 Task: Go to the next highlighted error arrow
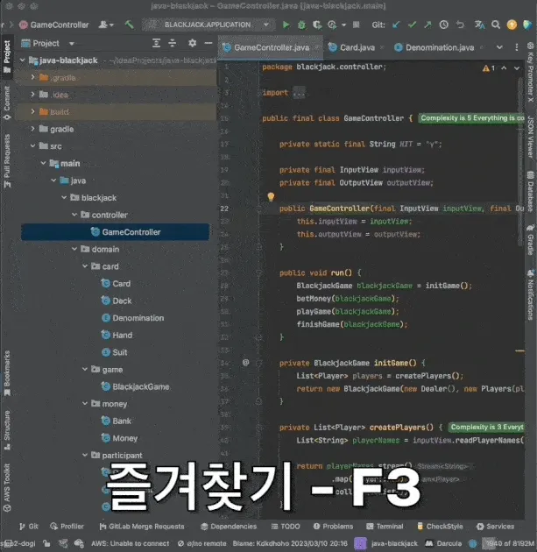coord(517,68)
